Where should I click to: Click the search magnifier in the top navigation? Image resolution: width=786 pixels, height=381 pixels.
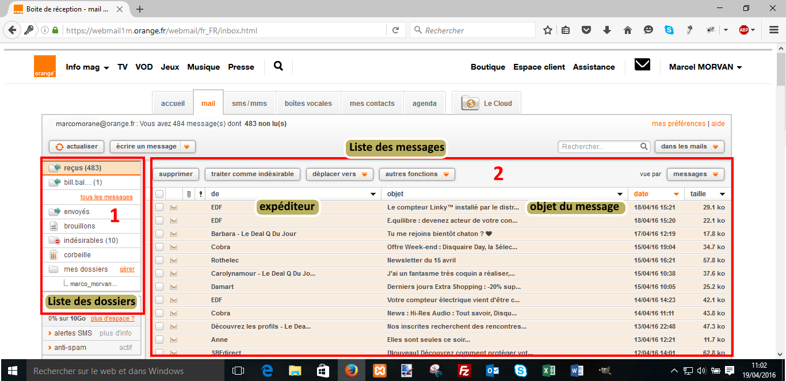[278, 66]
